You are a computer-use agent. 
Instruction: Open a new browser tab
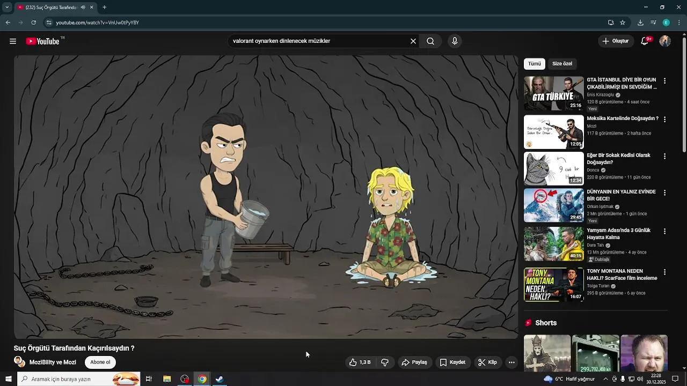click(104, 8)
